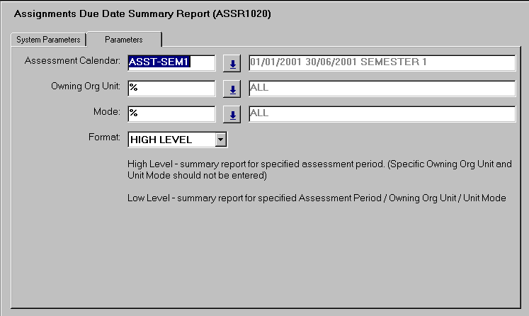Screen dimensions: 529x316
Task: Select the Parameters tab
Action: click(x=124, y=40)
